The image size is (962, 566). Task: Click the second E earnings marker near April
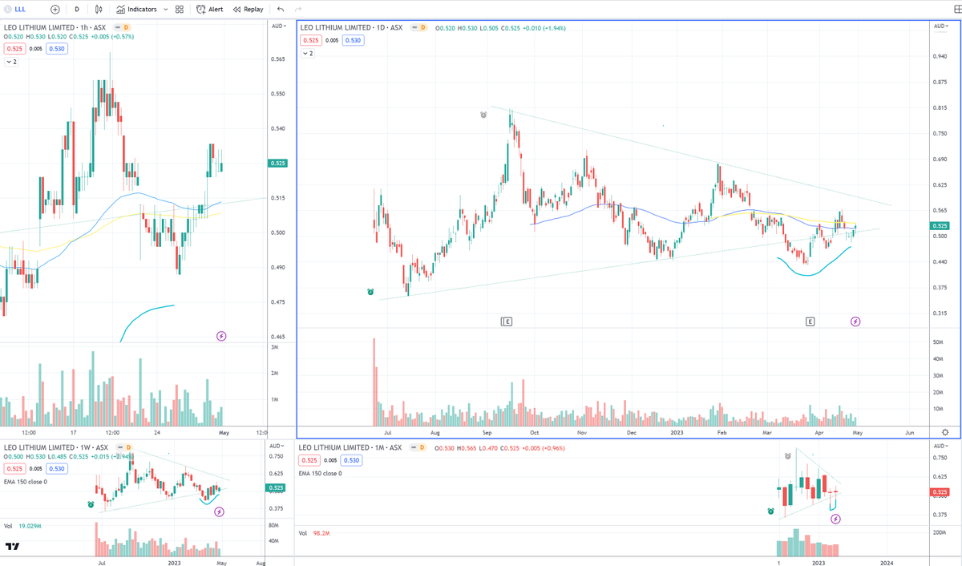(x=810, y=321)
